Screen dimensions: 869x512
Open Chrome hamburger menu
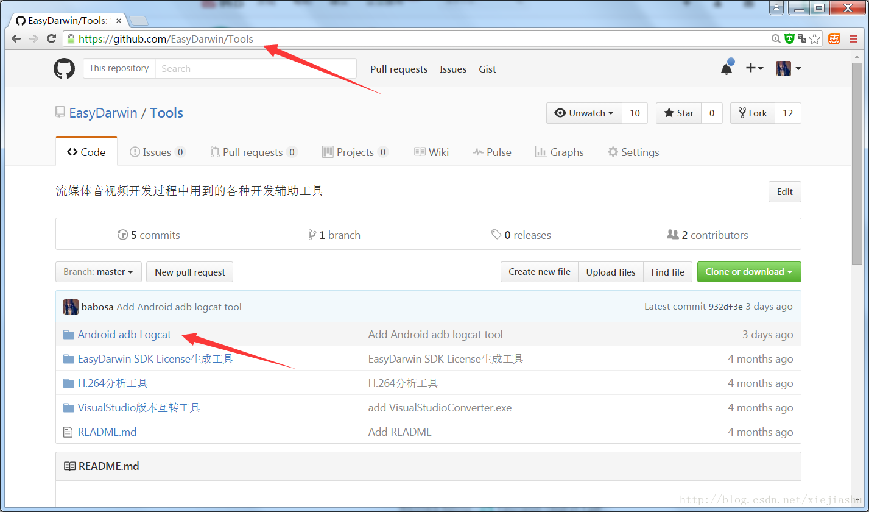click(854, 38)
